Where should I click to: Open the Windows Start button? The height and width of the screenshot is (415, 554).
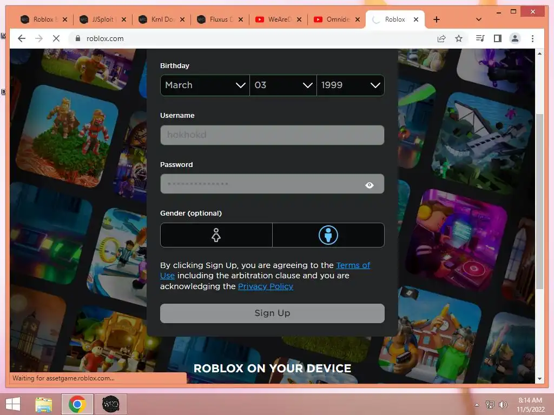point(13,404)
